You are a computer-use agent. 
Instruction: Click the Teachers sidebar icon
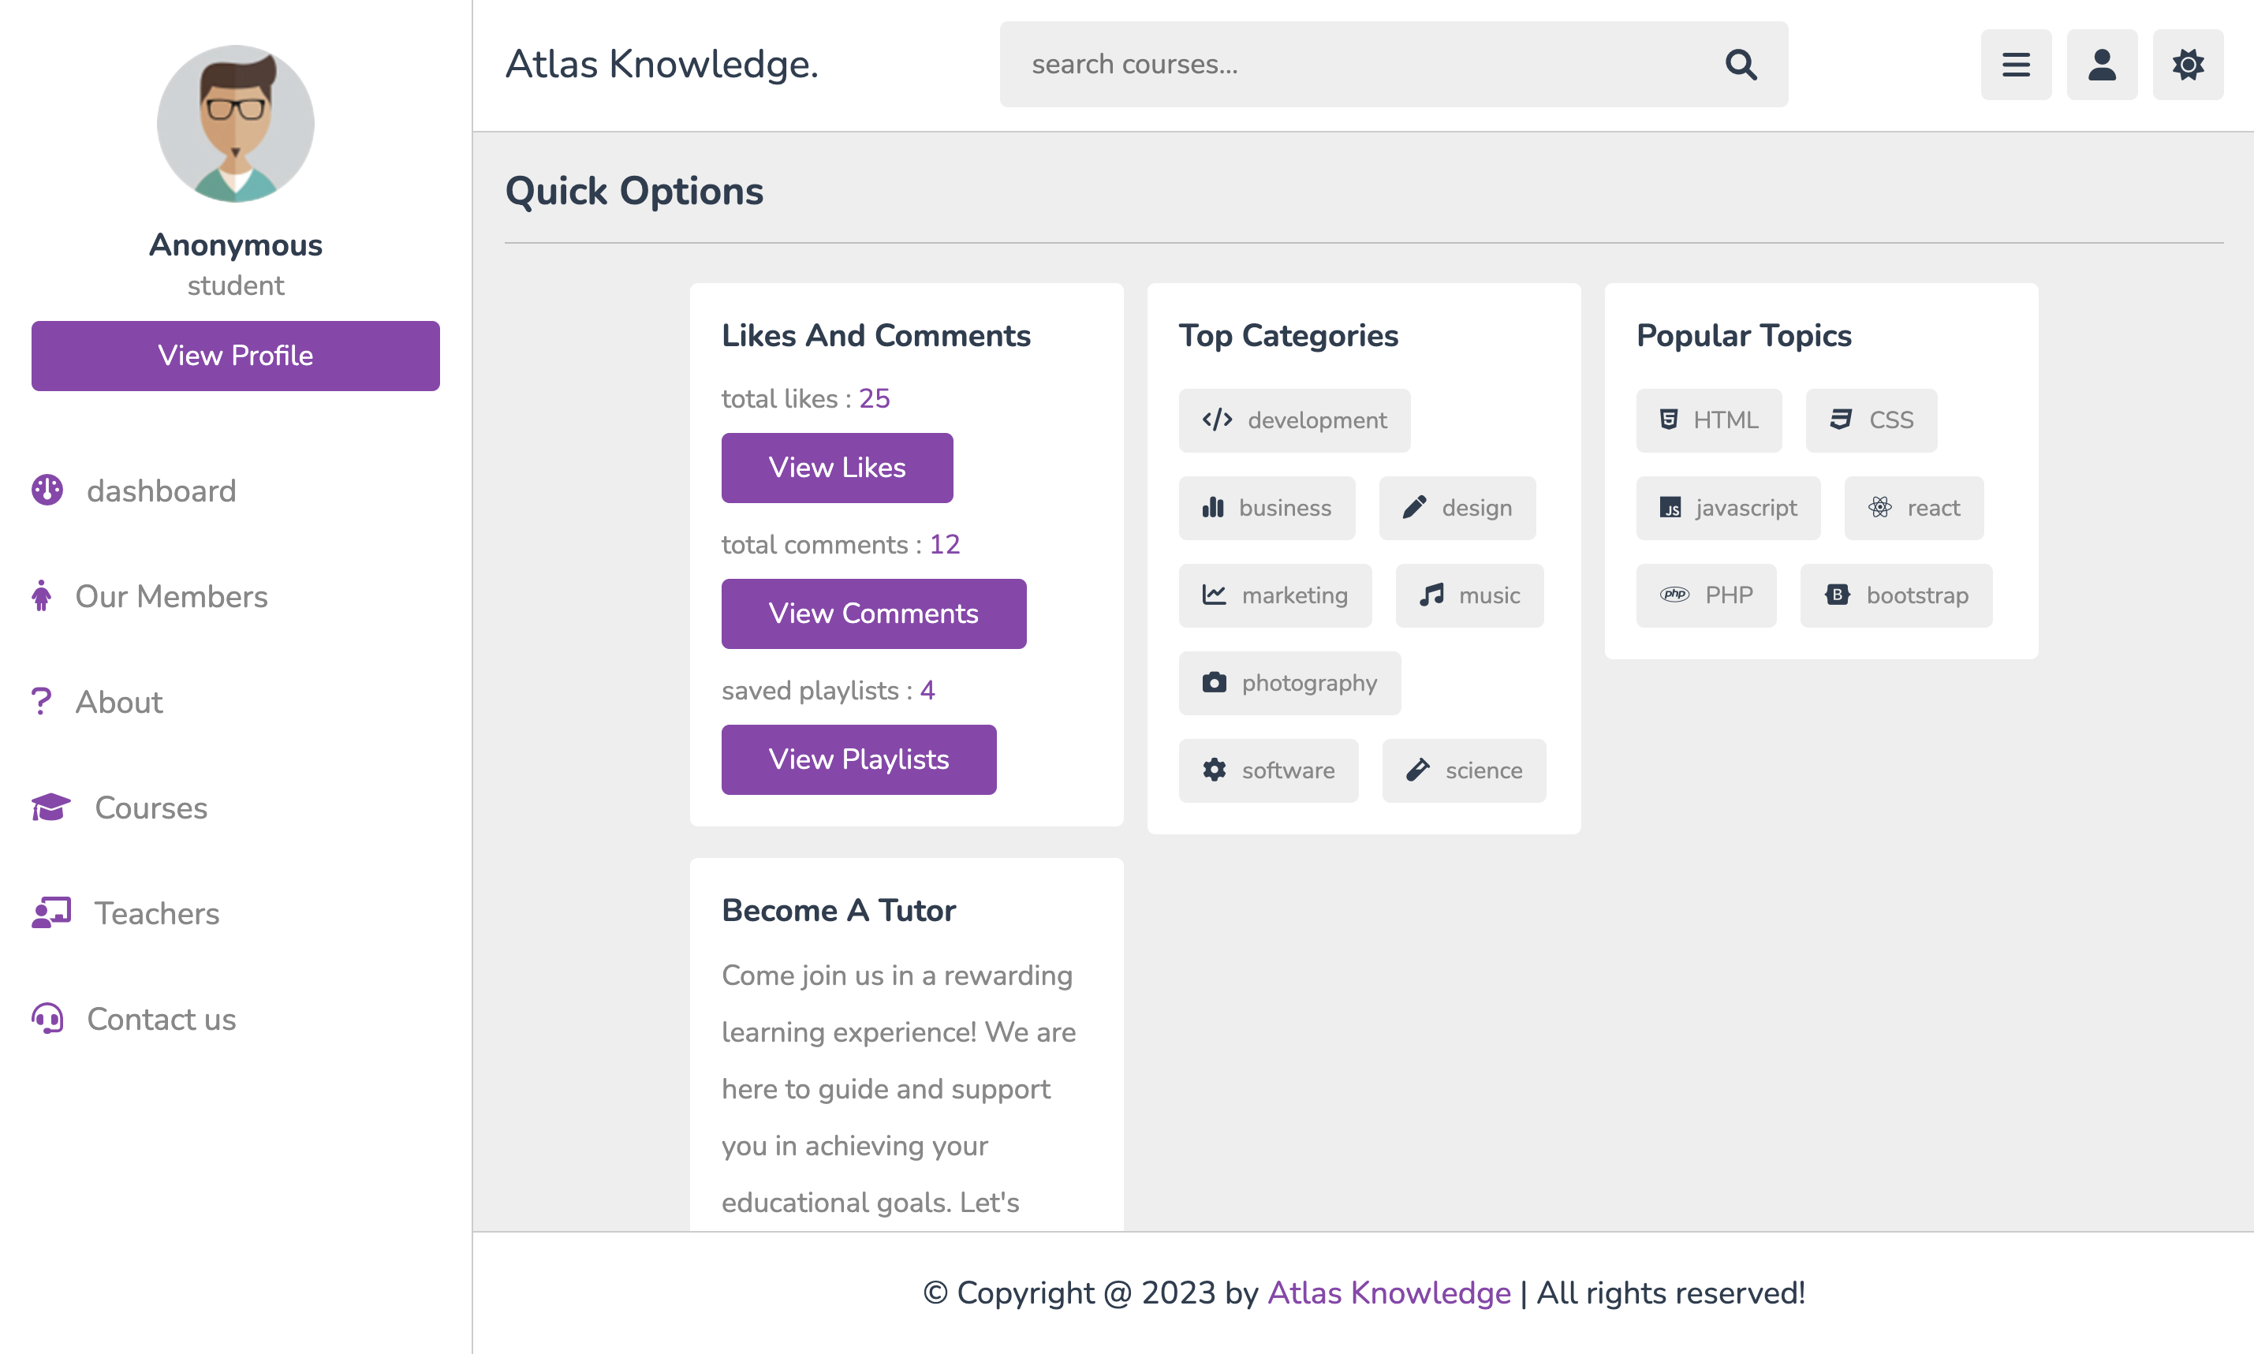[51, 912]
